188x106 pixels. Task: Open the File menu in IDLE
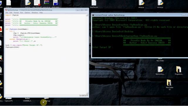pos(7,13)
